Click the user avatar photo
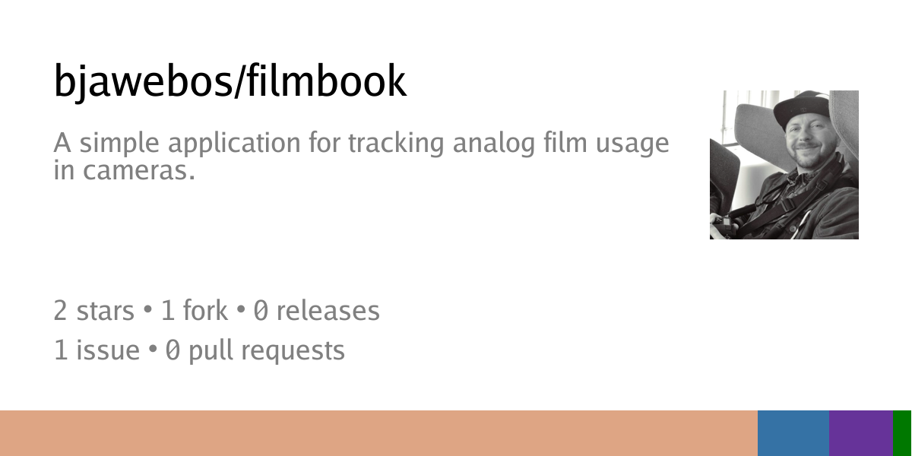The height and width of the screenshot is (456, 912). [784, 165]
